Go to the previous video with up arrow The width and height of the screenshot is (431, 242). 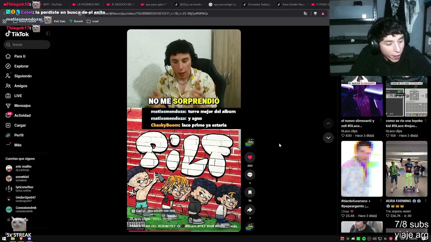[x=328, y=124]
